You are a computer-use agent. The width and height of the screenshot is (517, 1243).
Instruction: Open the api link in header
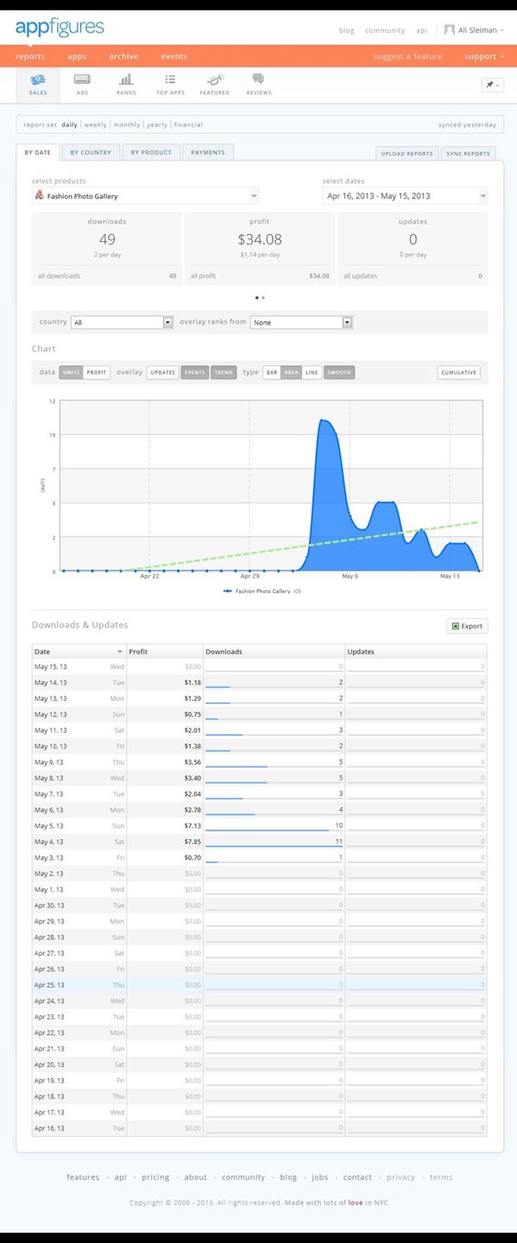pos(421,30)
